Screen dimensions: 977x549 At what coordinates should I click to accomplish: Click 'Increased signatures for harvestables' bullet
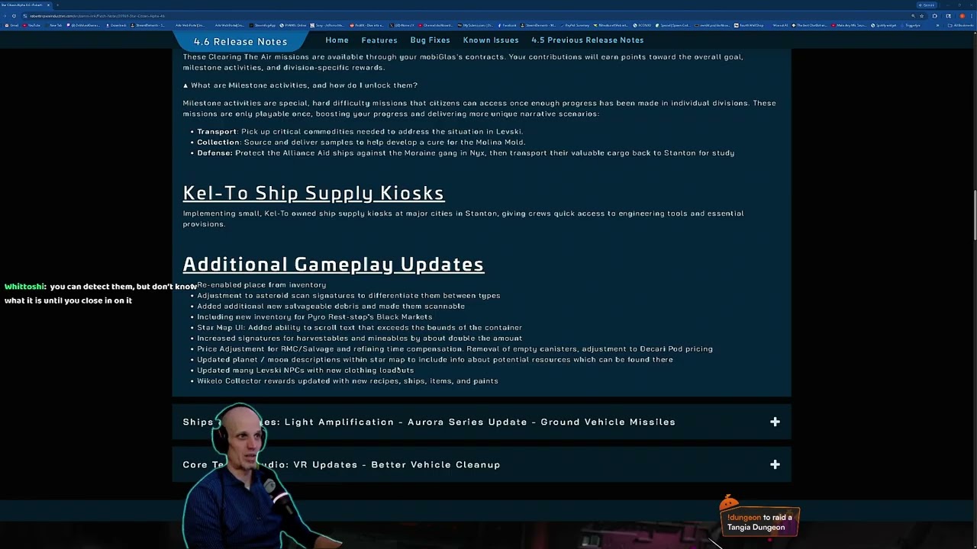(360, 339)
